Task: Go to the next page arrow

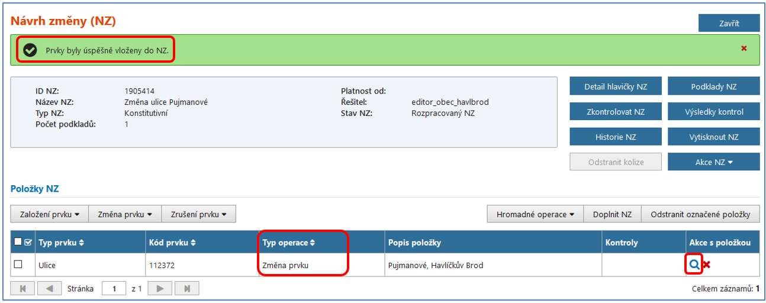Action: [x=159, y=289]
